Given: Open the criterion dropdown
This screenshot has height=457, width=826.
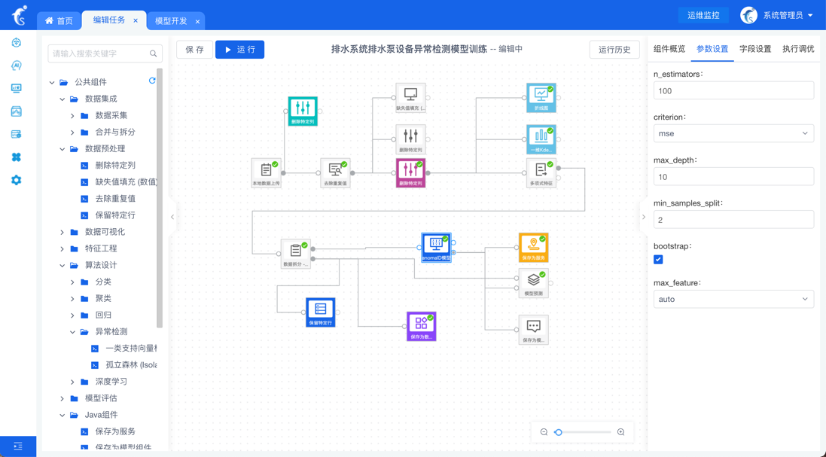Looking at the screenshot, I should [733, 133].
